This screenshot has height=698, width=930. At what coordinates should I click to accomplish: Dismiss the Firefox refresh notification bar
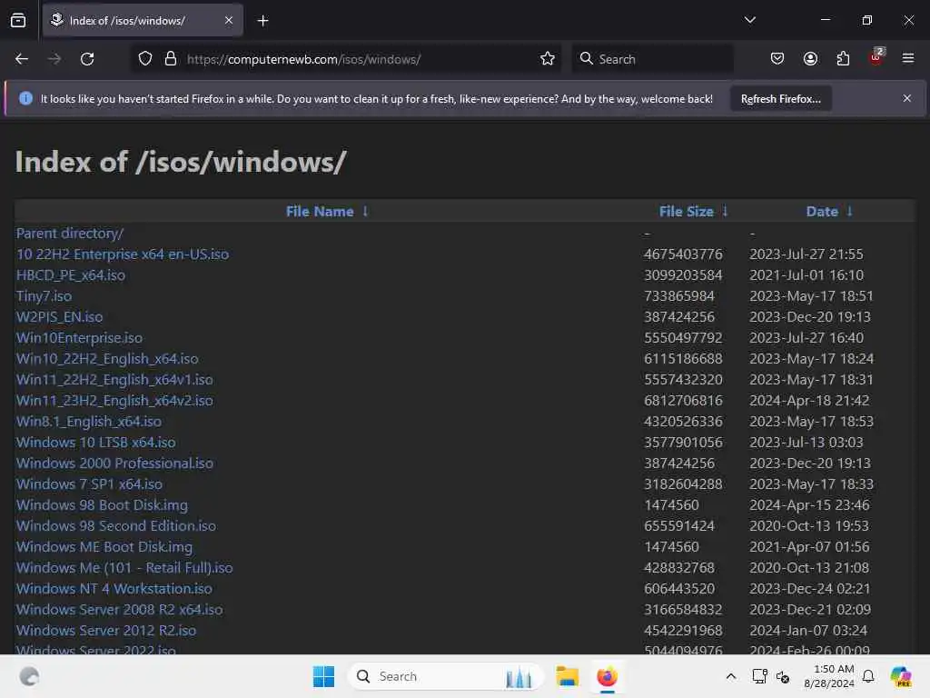tap(907, 98)
